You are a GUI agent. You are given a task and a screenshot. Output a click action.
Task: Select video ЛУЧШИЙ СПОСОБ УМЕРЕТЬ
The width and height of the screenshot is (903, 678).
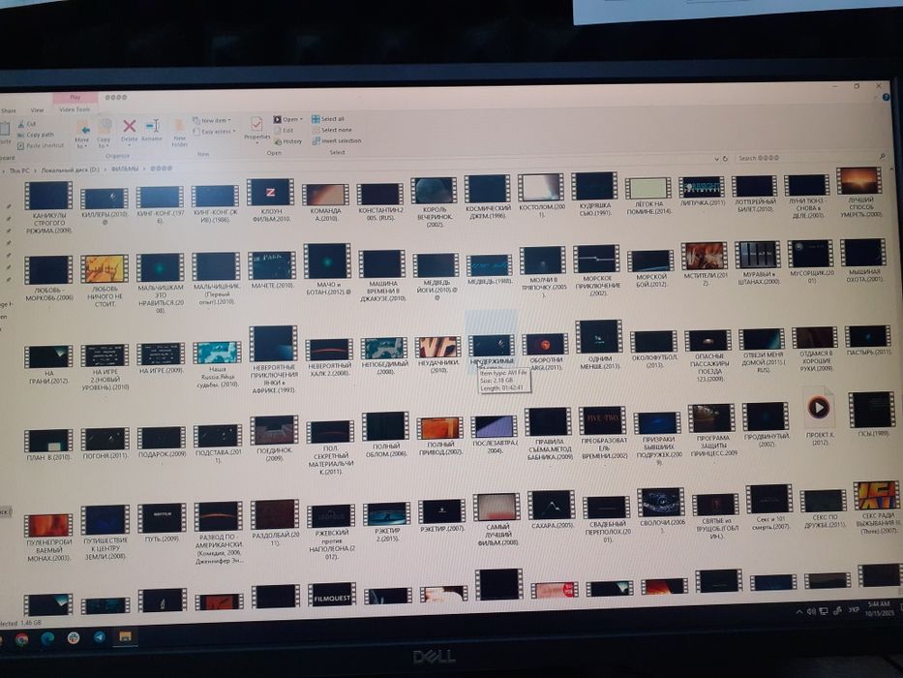(x=859, y=193)
